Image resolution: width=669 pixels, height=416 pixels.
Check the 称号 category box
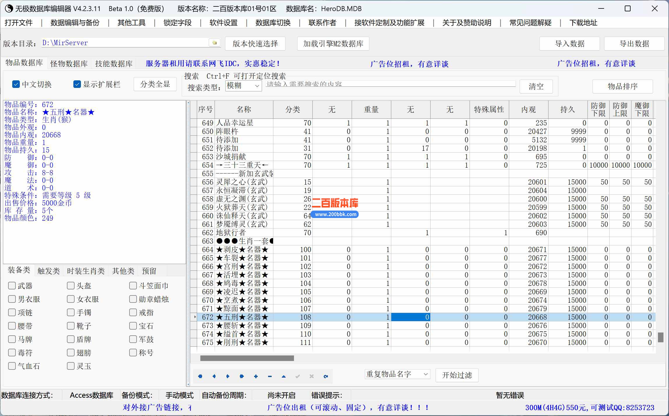(133, 353)
